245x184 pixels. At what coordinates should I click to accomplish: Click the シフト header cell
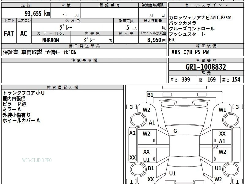point(9,21)
